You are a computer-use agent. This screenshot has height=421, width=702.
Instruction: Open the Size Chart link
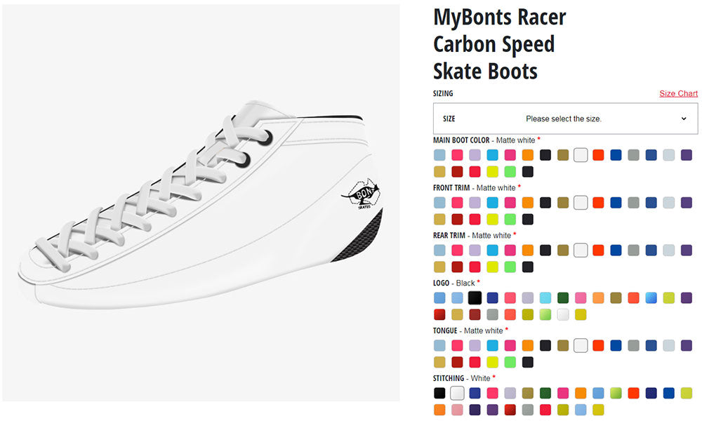[x=678, y=93]
